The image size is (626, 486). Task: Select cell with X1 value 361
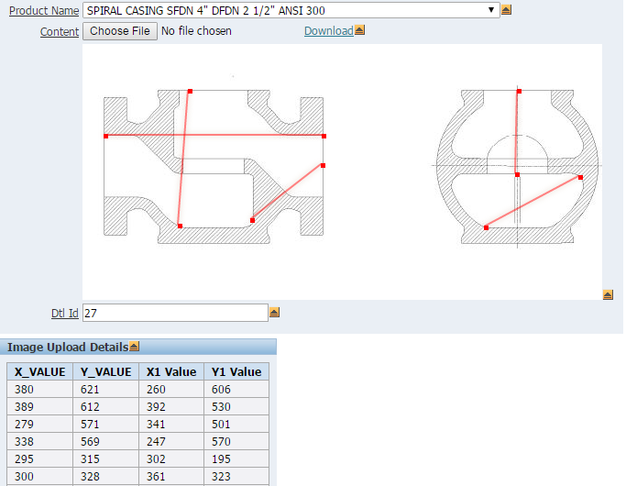pos(171,477)
